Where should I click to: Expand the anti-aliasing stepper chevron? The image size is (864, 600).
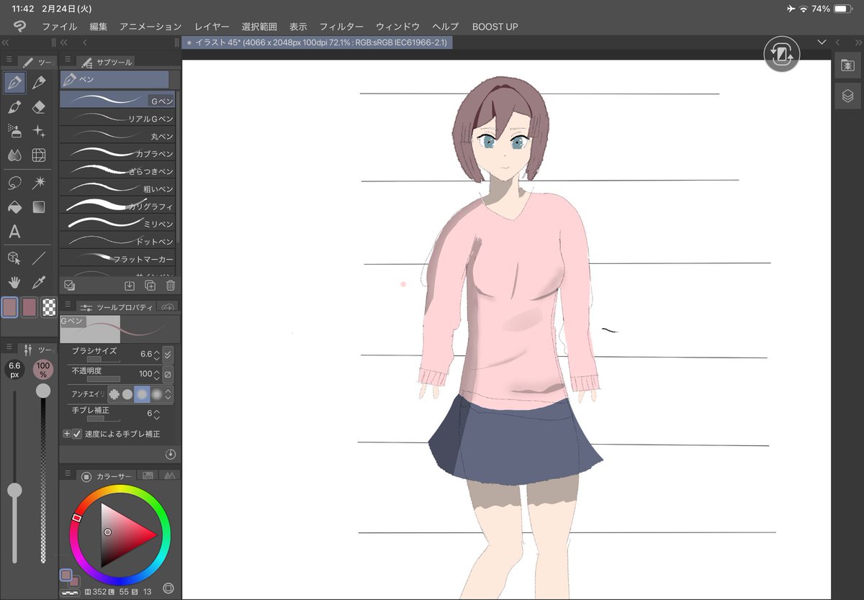(168, 394)
